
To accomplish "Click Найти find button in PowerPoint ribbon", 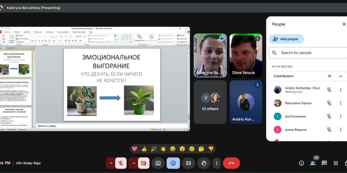I will pos(181,36).
